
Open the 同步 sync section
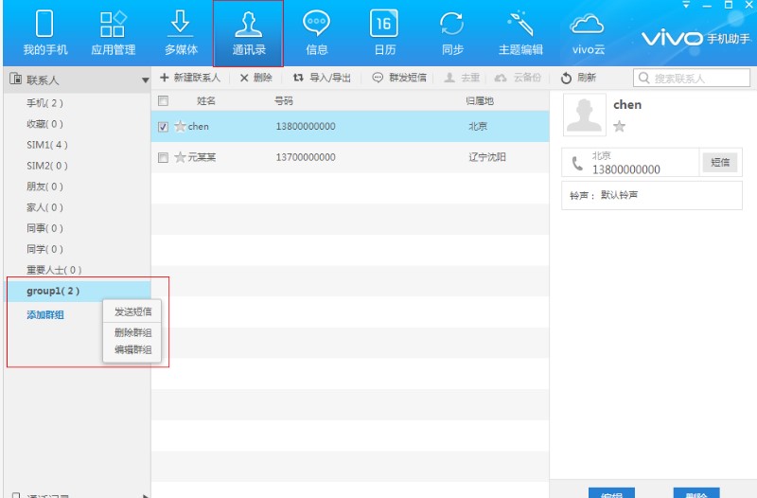pyautogui.click(x=452, y=33)
